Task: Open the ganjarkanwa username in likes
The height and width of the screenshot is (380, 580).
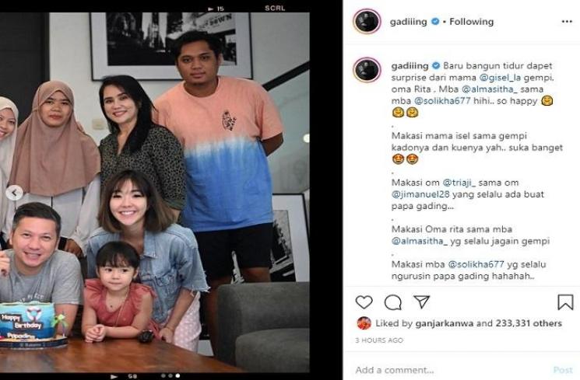Action: [x=445, y=323]
